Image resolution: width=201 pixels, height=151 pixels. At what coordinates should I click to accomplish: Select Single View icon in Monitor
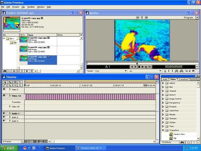pyautogui.click(x=142, y=17)
